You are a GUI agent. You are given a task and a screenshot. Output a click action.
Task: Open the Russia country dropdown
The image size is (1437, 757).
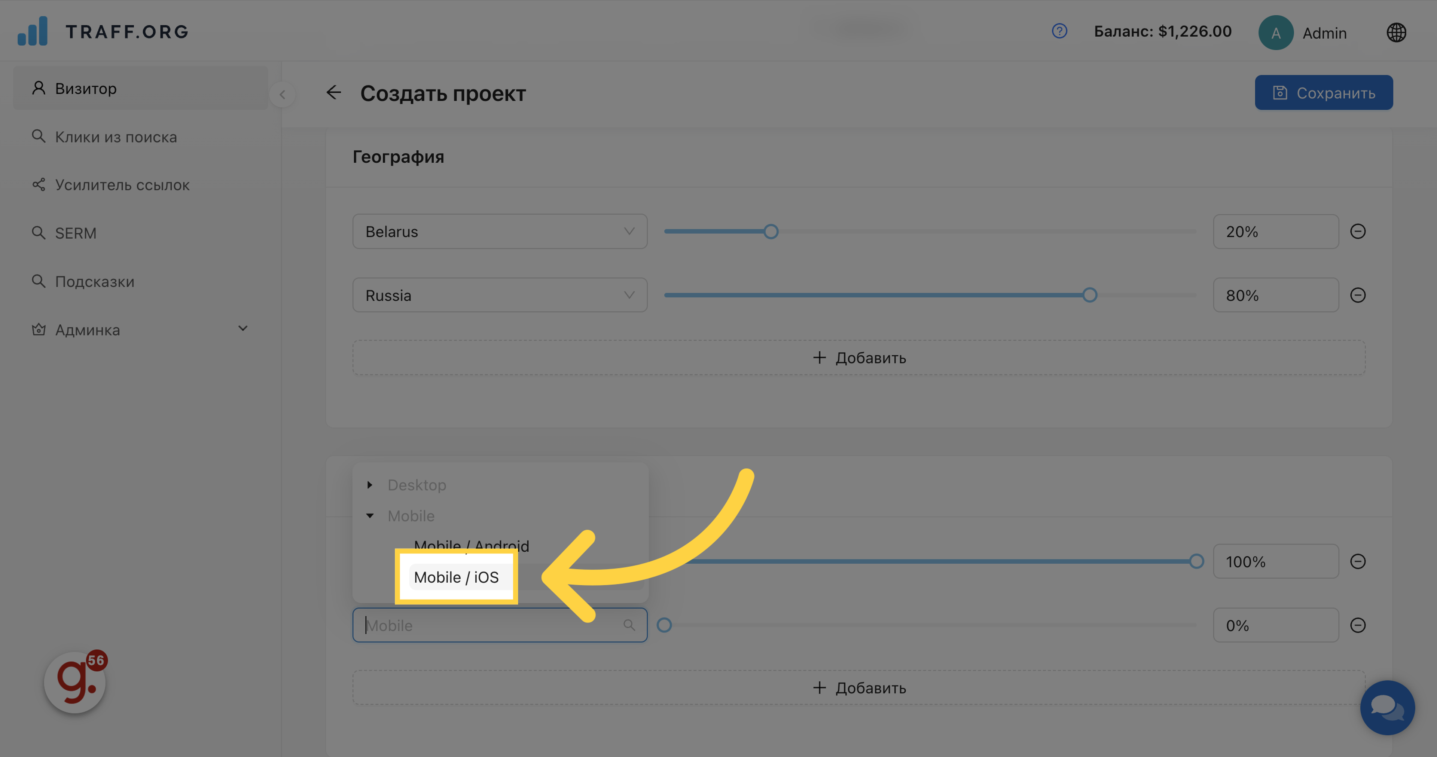point(500,295)
